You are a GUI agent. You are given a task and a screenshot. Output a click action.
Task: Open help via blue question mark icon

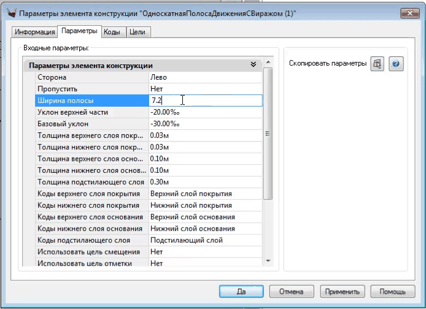point(396,64)
